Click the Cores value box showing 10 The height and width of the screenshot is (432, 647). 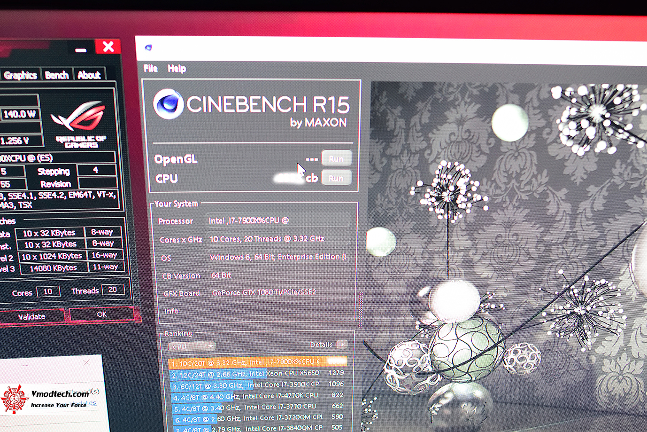[x=48, y=291]
